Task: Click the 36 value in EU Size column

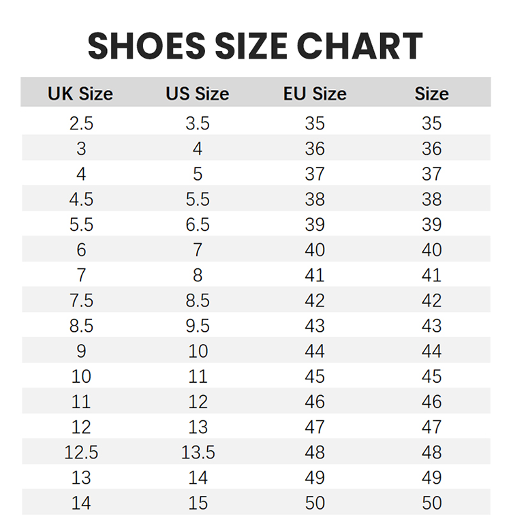Action: point(315,149)
